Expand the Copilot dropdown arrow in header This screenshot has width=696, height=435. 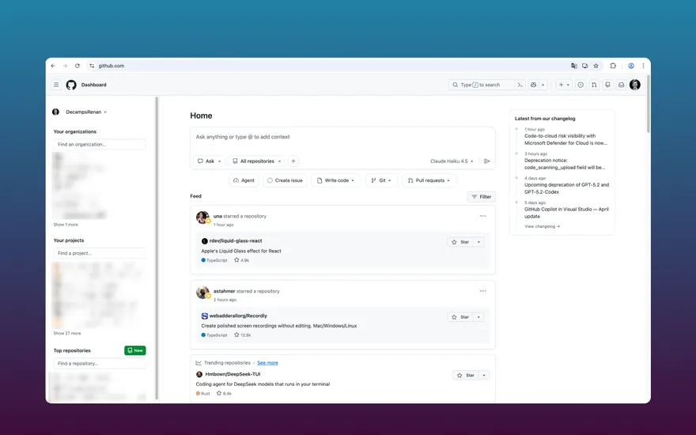(x=543, y=85)
